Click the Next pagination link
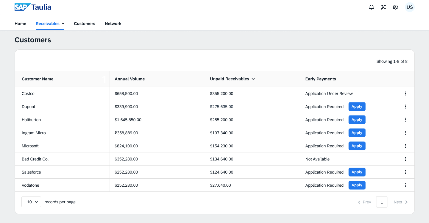The width and height of the screenshot is (429, 223). [x=400, y=202]
